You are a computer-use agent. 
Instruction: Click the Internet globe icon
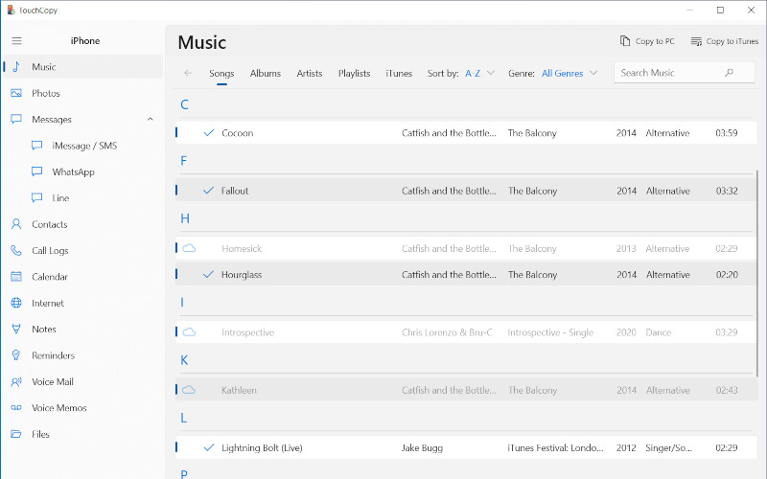click(16, 303)
